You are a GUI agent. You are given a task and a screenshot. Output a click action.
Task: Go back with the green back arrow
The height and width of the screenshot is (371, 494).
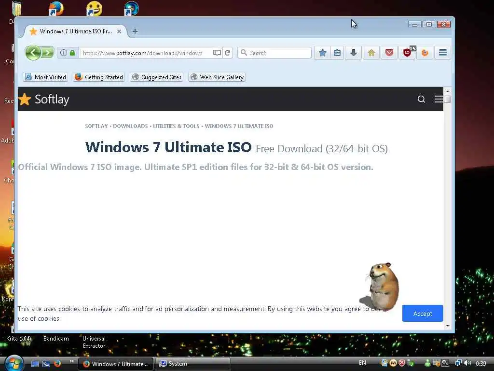pyautogui.click(x=33, y=53)
